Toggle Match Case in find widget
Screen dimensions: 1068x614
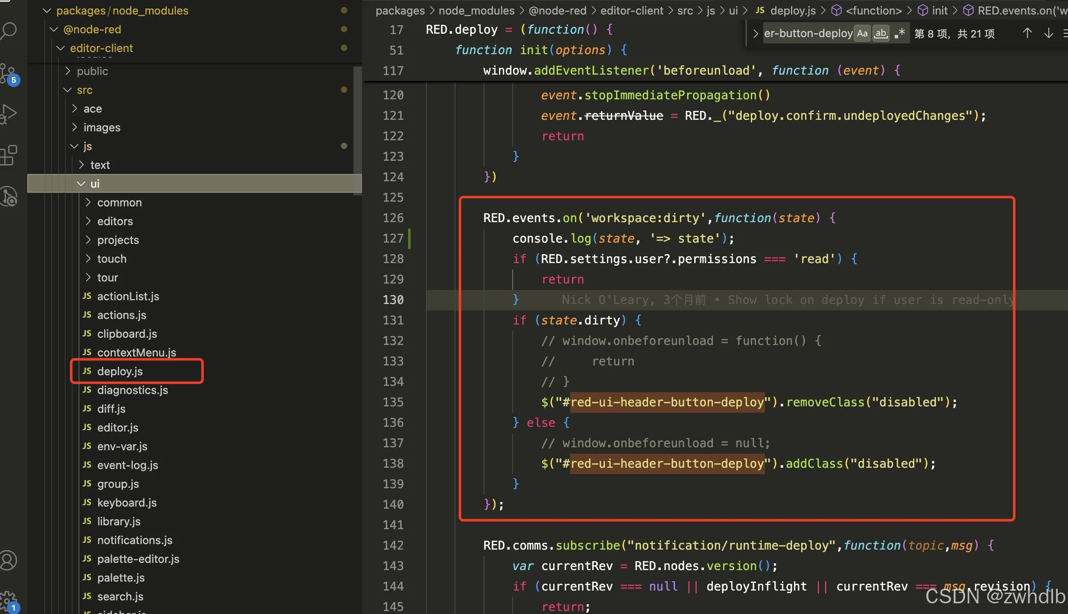(x=862, y=33)
